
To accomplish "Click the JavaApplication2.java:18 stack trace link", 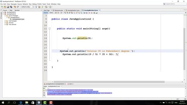I will (x=90, y=92).
